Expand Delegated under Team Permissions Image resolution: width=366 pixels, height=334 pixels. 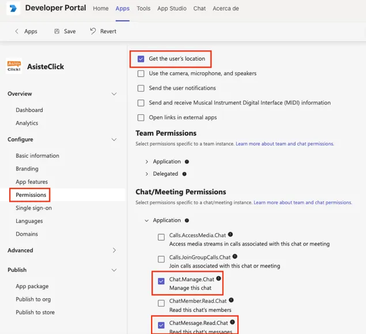click(146, 174)
